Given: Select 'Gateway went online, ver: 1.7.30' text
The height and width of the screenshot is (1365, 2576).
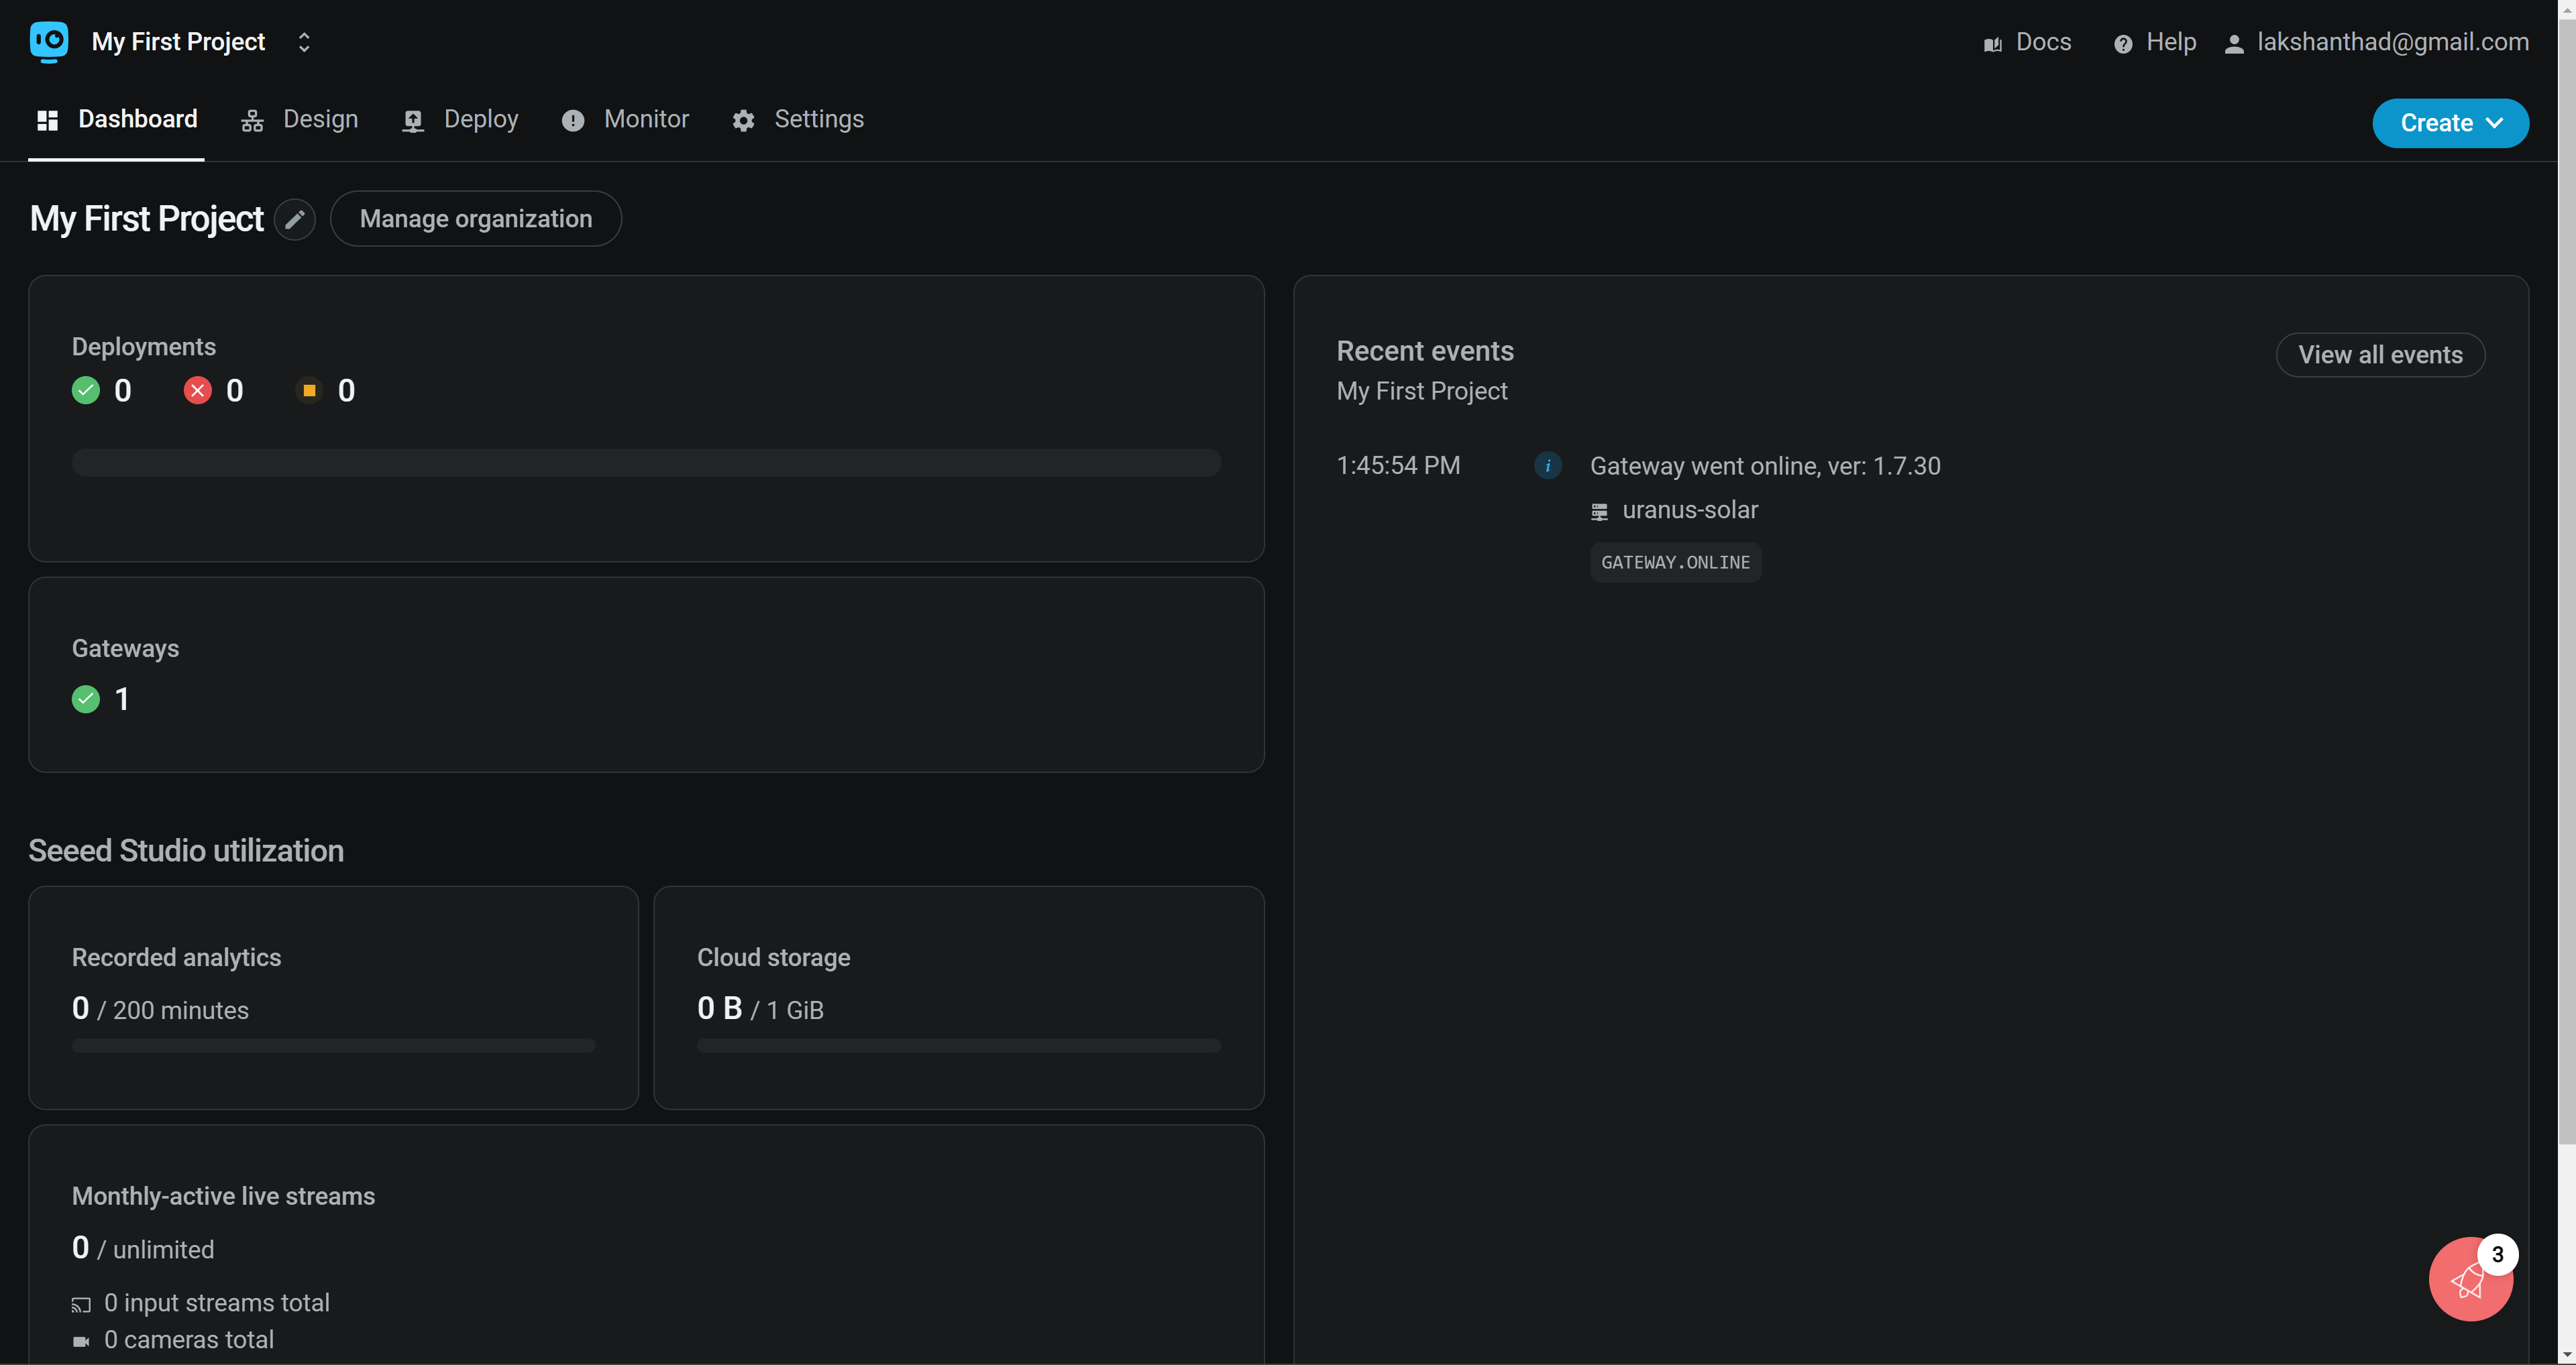Looking at the screenshot, I should tap(1765, 466).
